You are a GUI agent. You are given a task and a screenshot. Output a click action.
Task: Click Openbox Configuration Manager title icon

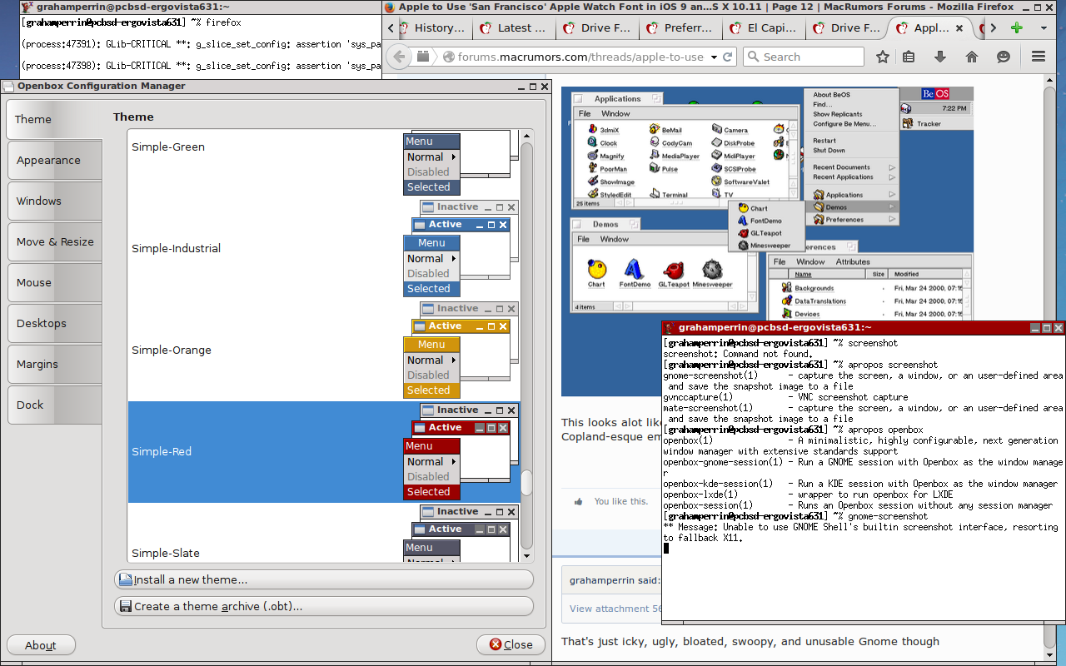click(x=7, y=86)
